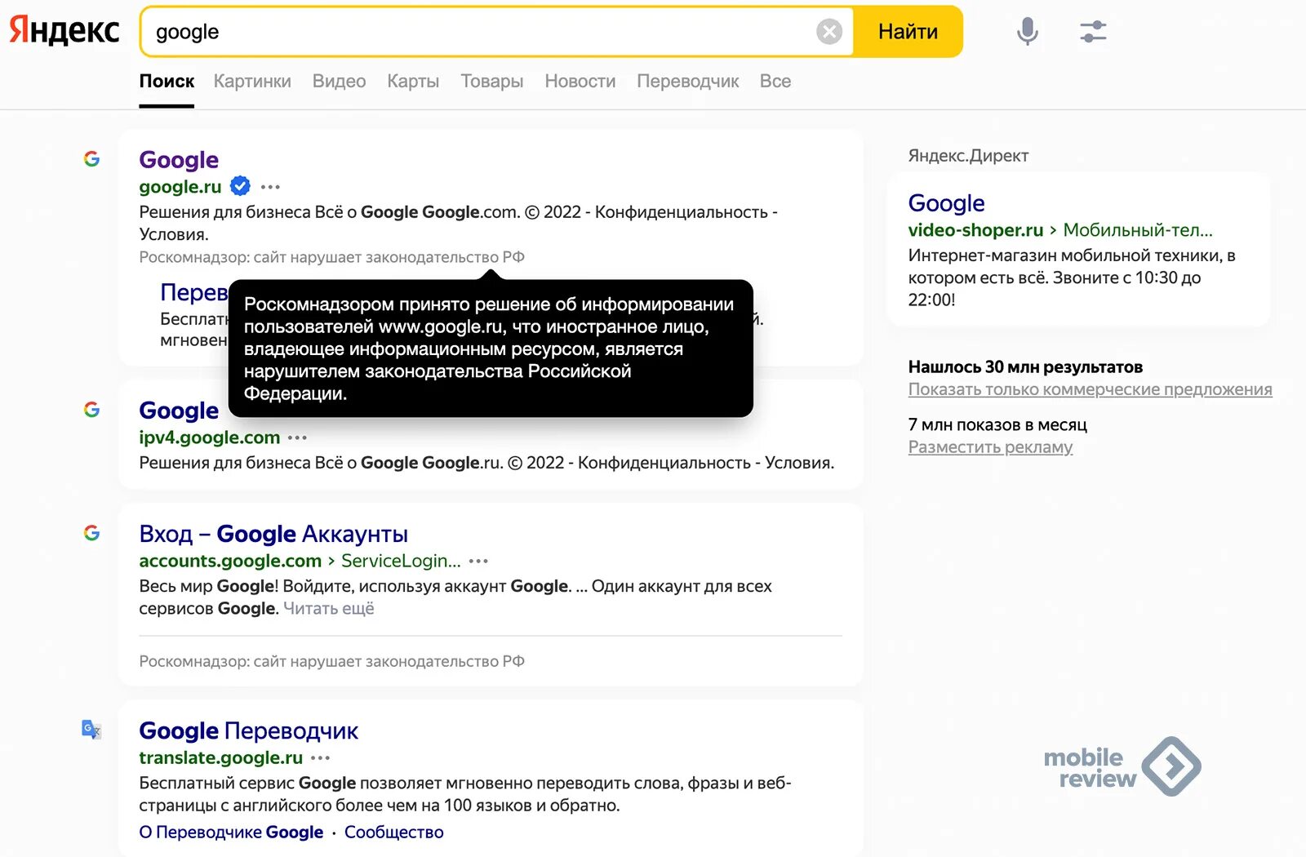Click the Google Translate favicon
Image resolution: width=1306 pixels, height=857 pixels.
92,729
